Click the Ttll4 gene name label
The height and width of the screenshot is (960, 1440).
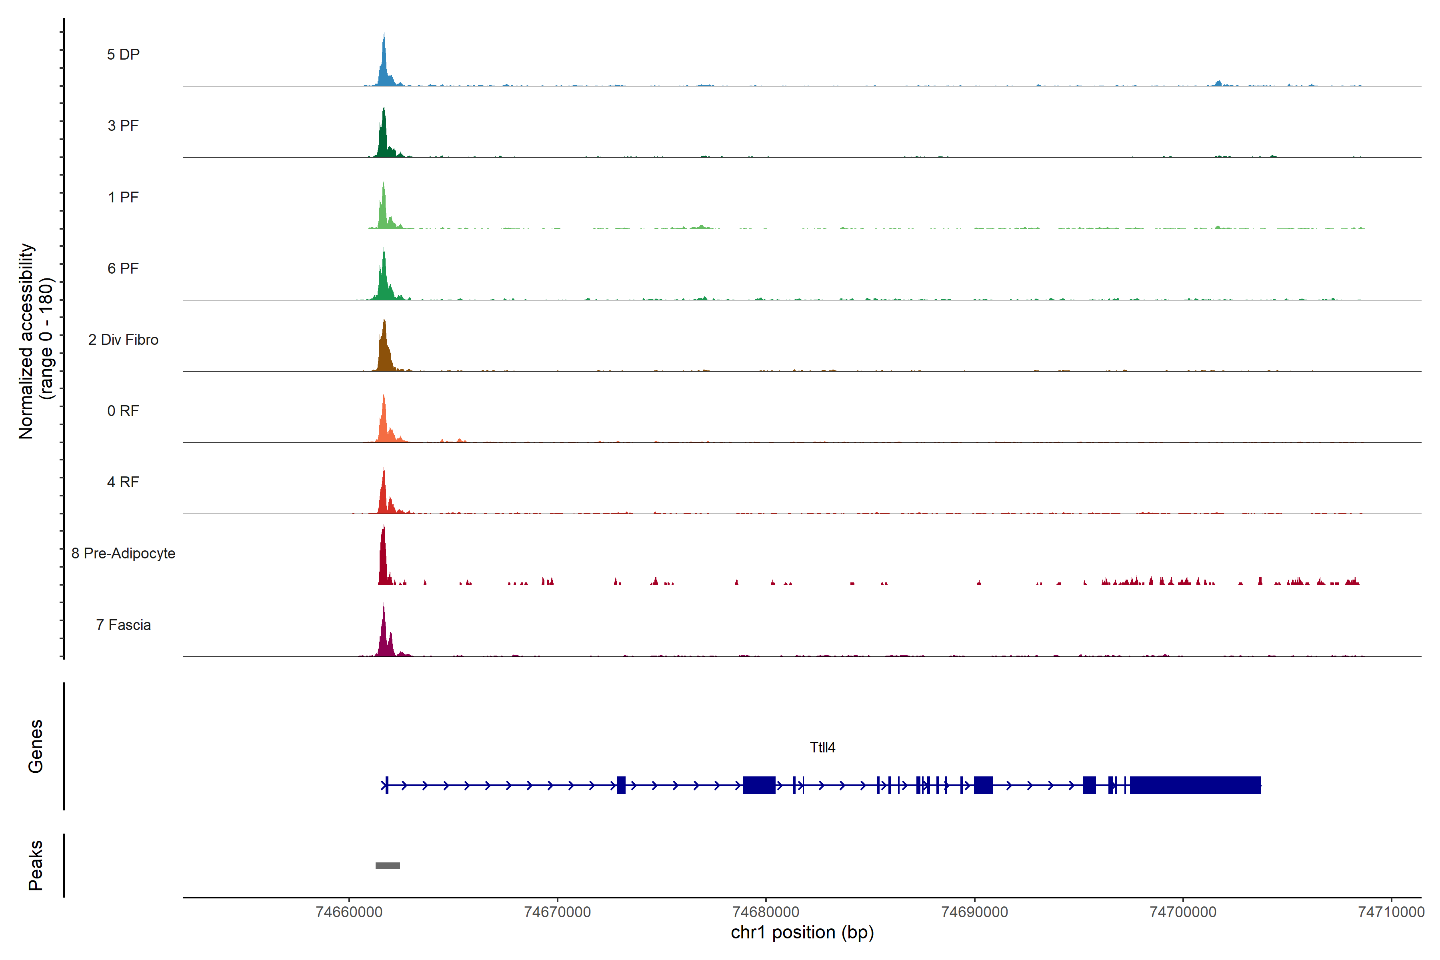click(822, 748)
